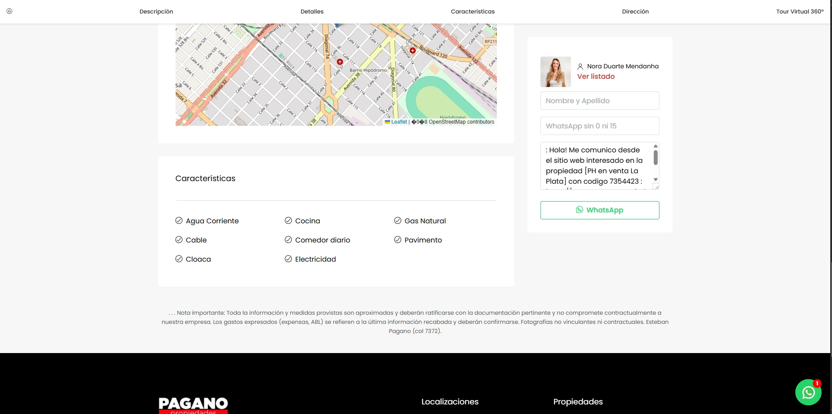Click the check icon next to Gas Natural
The width and height of the screenshot is (832, 414).
tap(397, 221)
